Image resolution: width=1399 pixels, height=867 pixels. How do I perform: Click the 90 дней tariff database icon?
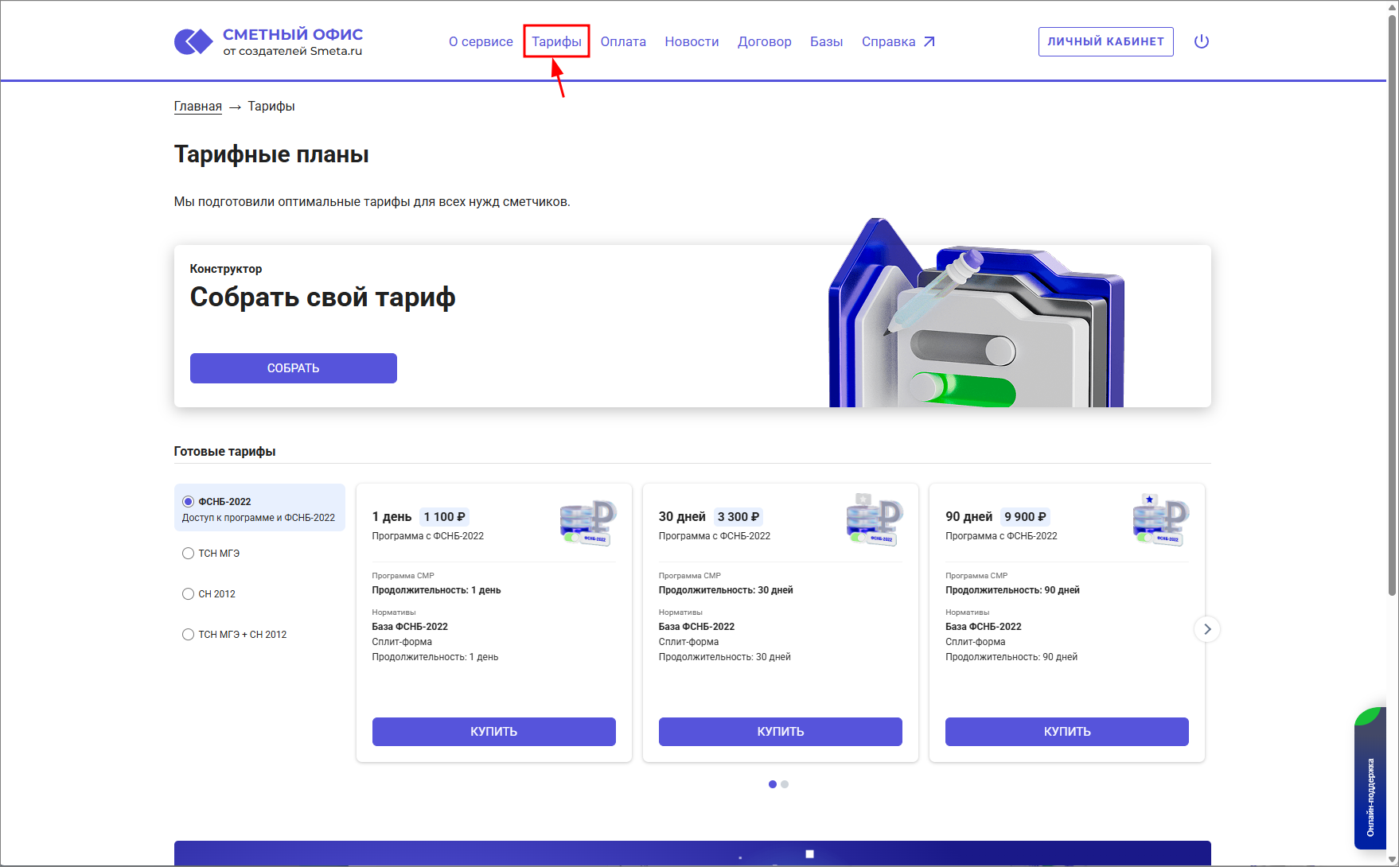1160,521
